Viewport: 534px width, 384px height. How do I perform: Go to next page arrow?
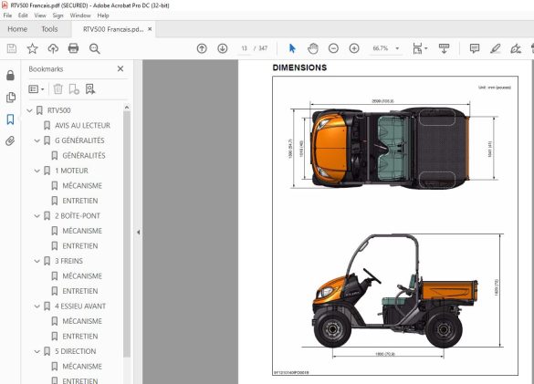[223, 48]
